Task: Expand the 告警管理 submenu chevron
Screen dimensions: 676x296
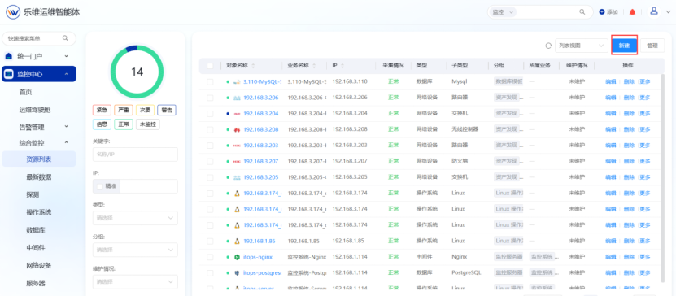Action: pos(67,126)
